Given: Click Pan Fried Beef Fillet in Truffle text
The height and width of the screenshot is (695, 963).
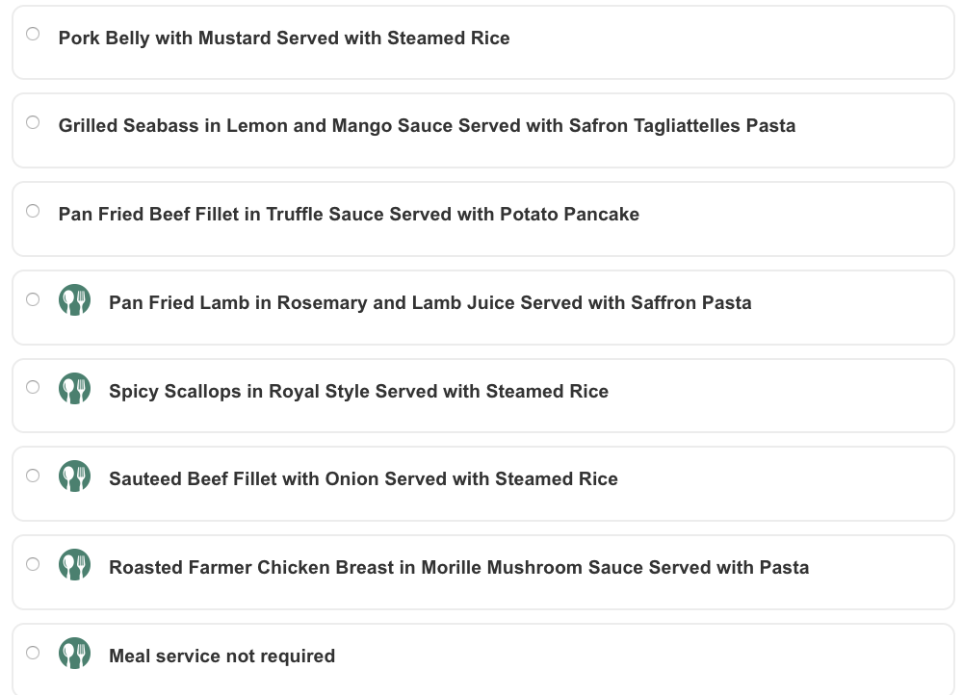Looking at the screenshot, I should [x=349, y=215].
